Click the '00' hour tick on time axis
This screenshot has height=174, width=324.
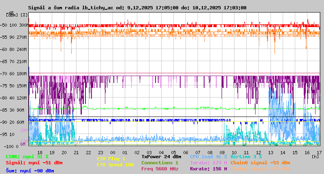click(x=113, y=153)
